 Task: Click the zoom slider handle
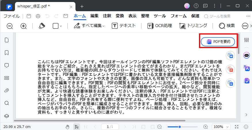(x=180, y=127)
